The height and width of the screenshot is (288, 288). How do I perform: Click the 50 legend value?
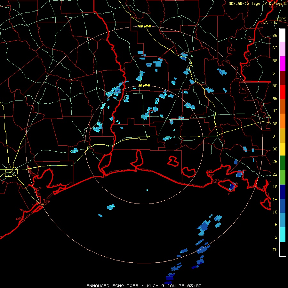coord(275,85)
